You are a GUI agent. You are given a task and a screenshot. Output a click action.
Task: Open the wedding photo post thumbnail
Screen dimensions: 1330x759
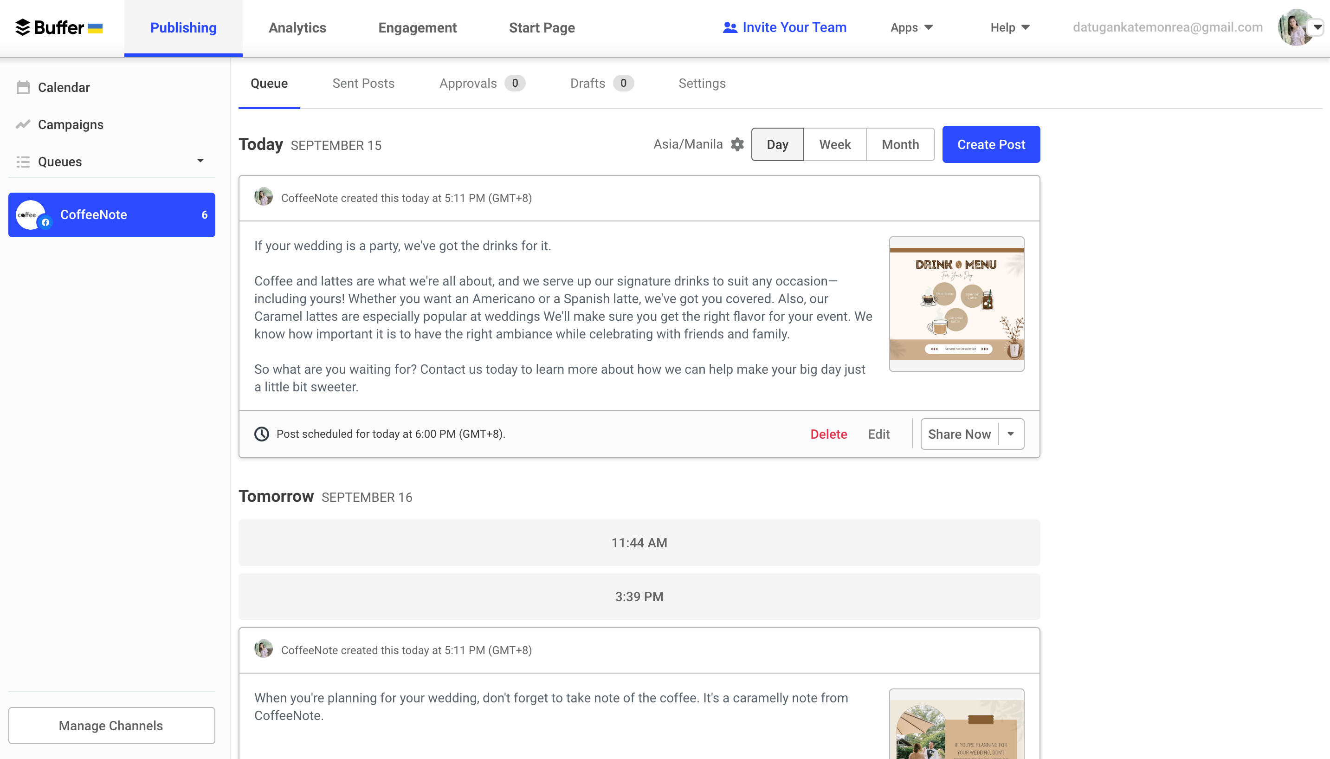(957, 724)
